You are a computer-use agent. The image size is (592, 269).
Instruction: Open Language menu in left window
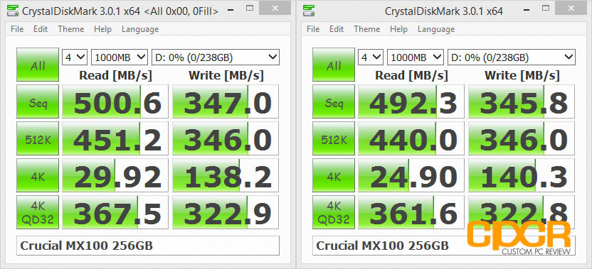pyautogui.click(x=140, y=29)
